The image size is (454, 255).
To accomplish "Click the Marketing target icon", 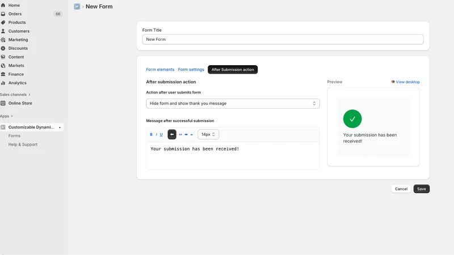I will pos(3,40).
